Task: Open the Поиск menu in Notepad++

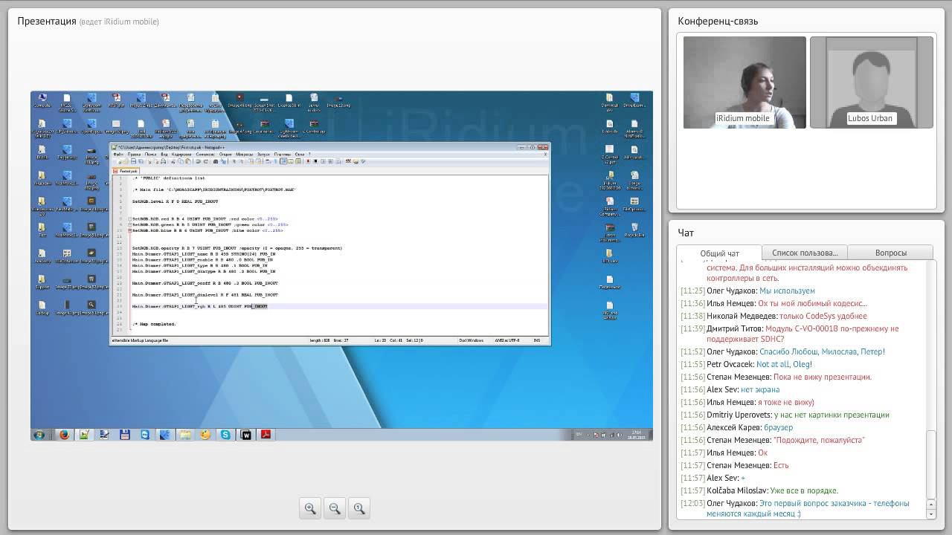Action: [x=151, y=155]
